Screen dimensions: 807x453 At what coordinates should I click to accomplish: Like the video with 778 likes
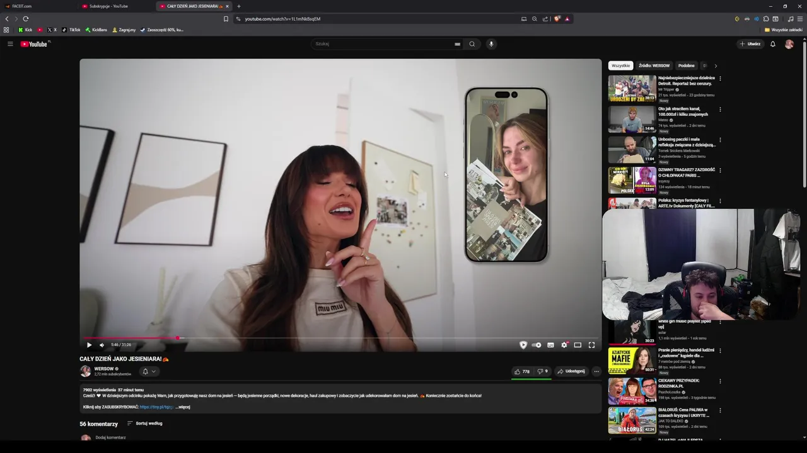click(522, 371)
